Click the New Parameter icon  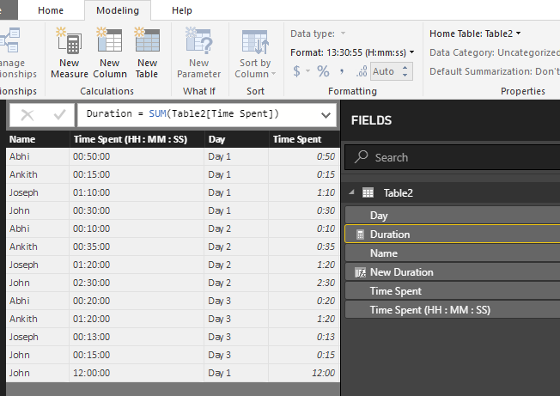198,40
